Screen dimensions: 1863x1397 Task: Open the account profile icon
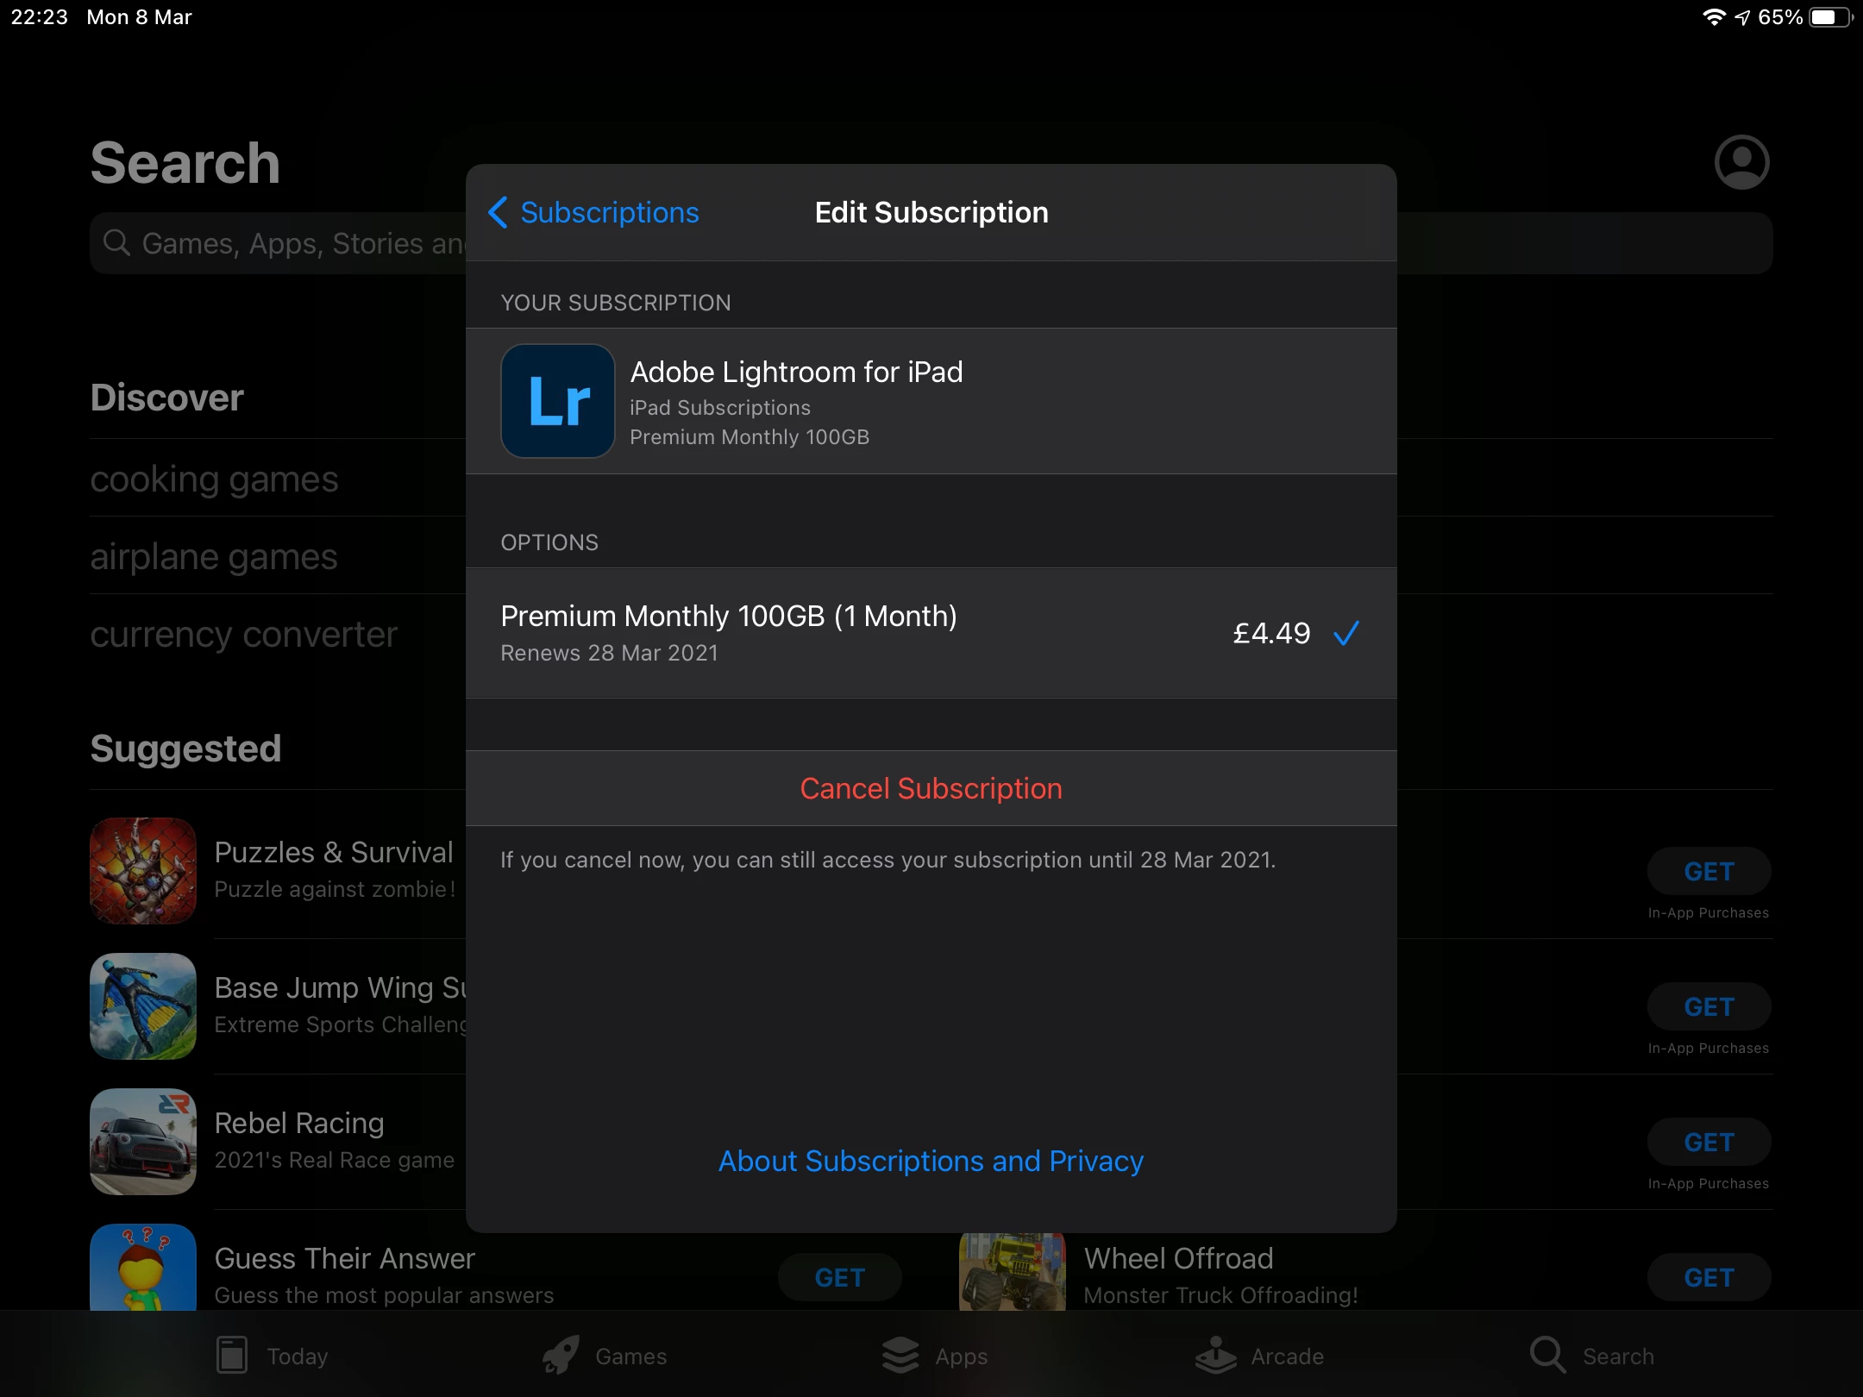[1741, 162]
